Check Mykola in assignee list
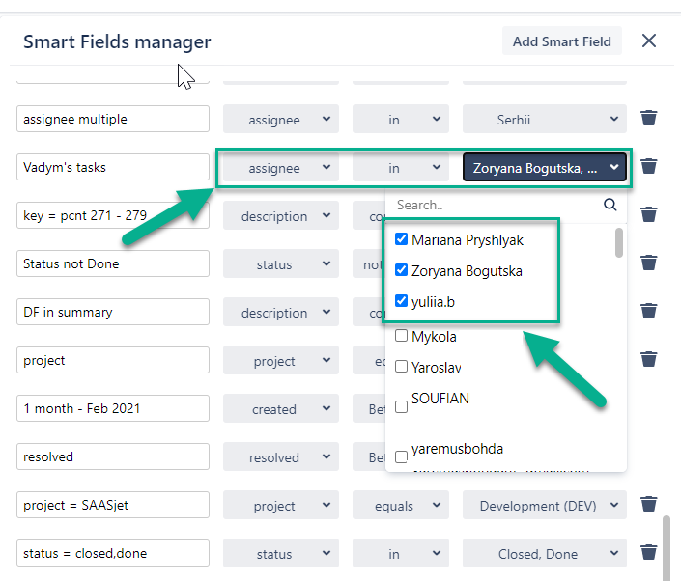This screenshot has height=581, width=681. (x=401, y=336)
